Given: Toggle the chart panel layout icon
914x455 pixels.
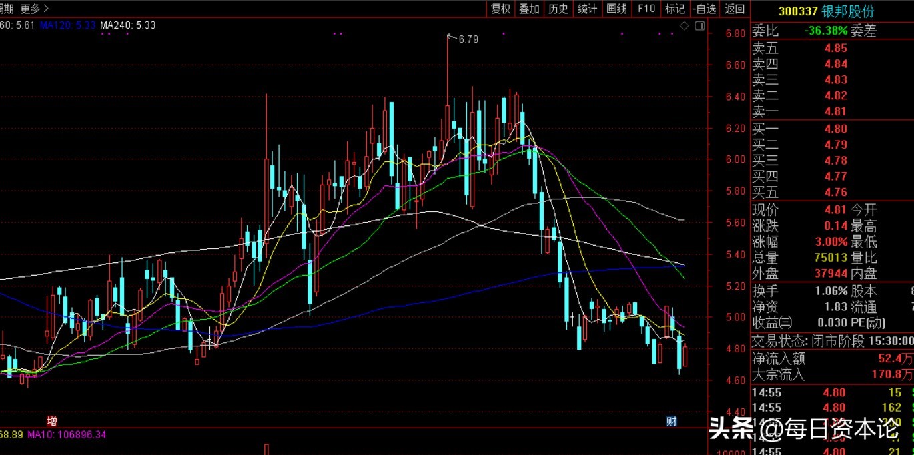Looking at the screenshot, I should [699, 26].
